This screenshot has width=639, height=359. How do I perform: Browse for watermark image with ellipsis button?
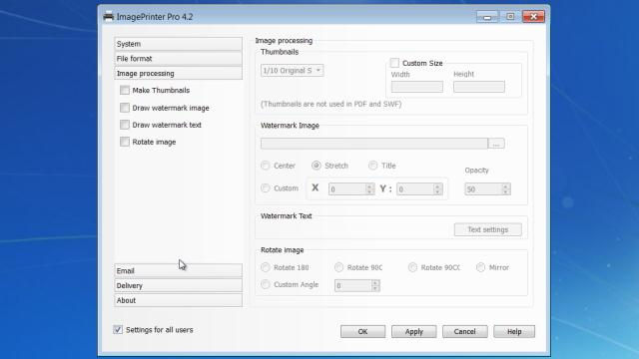(x=496, y=144)
